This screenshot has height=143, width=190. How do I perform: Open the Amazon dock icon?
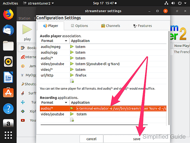[x=8, y=123]
